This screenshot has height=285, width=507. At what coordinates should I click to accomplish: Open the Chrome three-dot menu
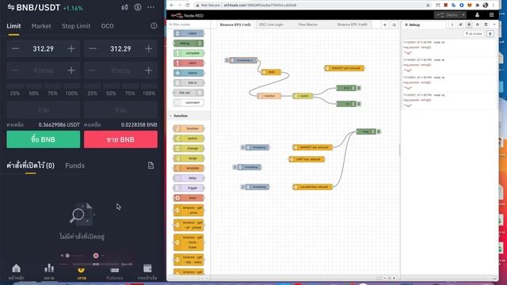coord(494,6)
